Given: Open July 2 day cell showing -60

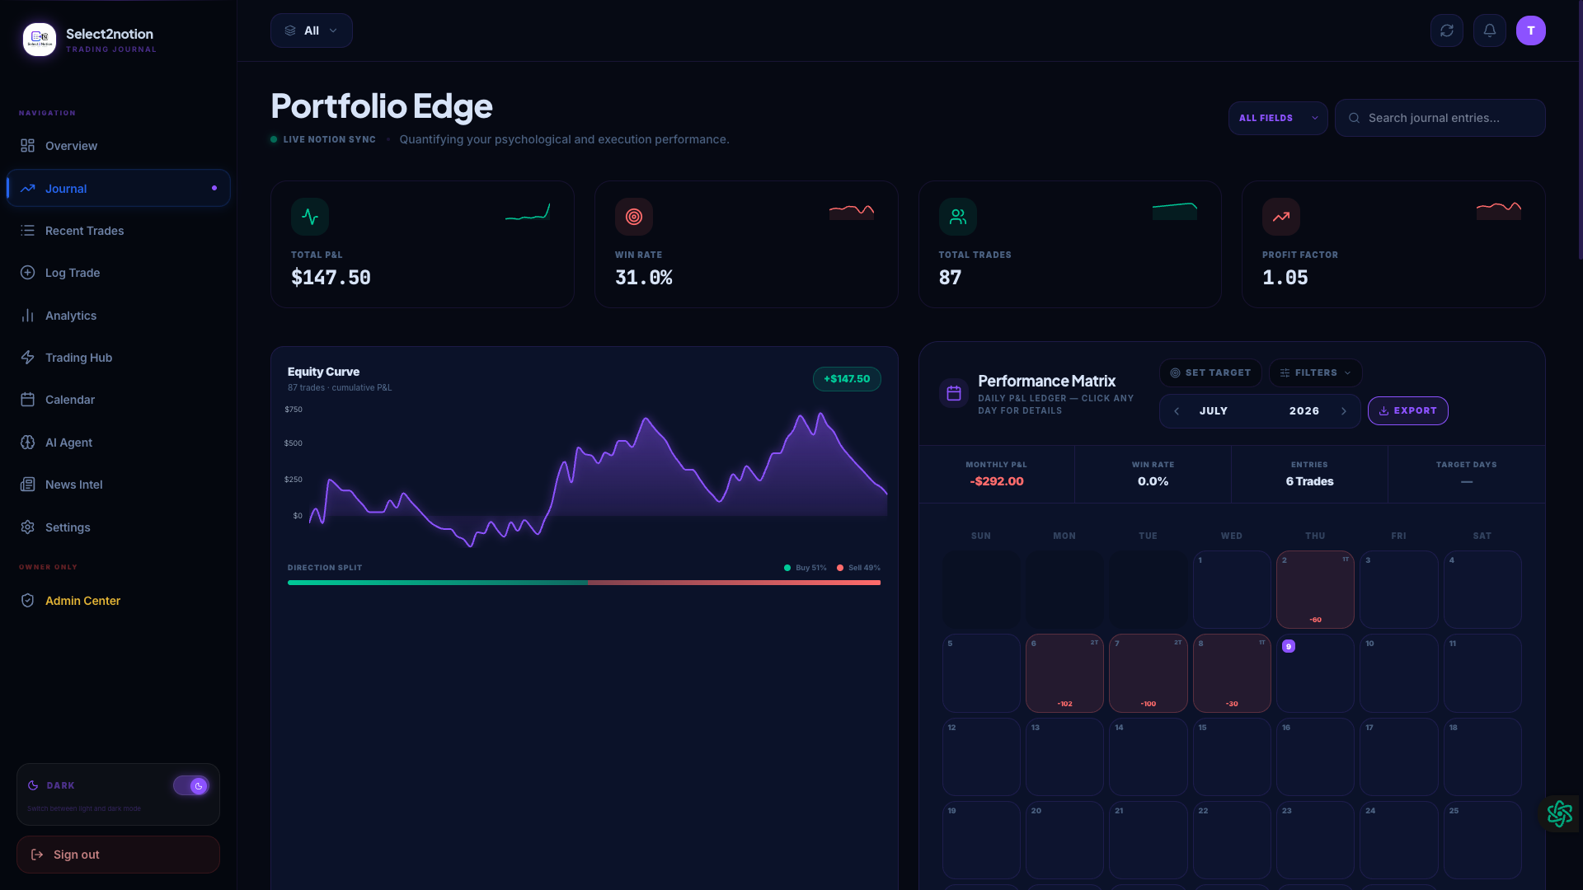Looking at the screenshot, I should tap(1315, 590).
